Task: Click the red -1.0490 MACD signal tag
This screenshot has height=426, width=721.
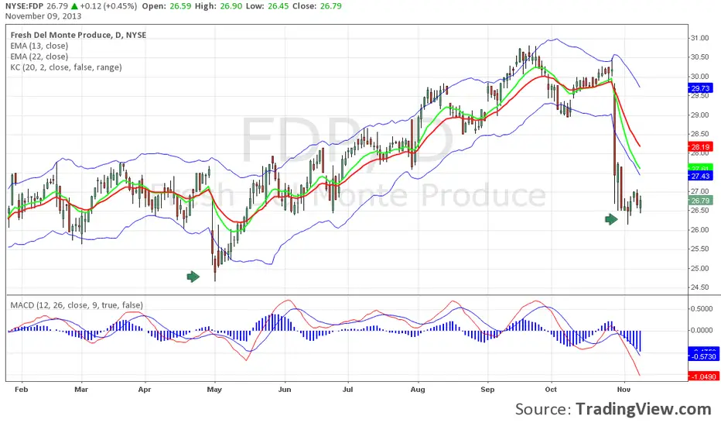Action: (703, 376)
